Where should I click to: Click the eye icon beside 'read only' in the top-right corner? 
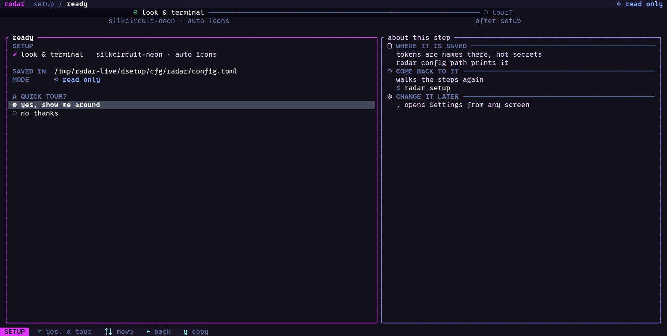619,4
